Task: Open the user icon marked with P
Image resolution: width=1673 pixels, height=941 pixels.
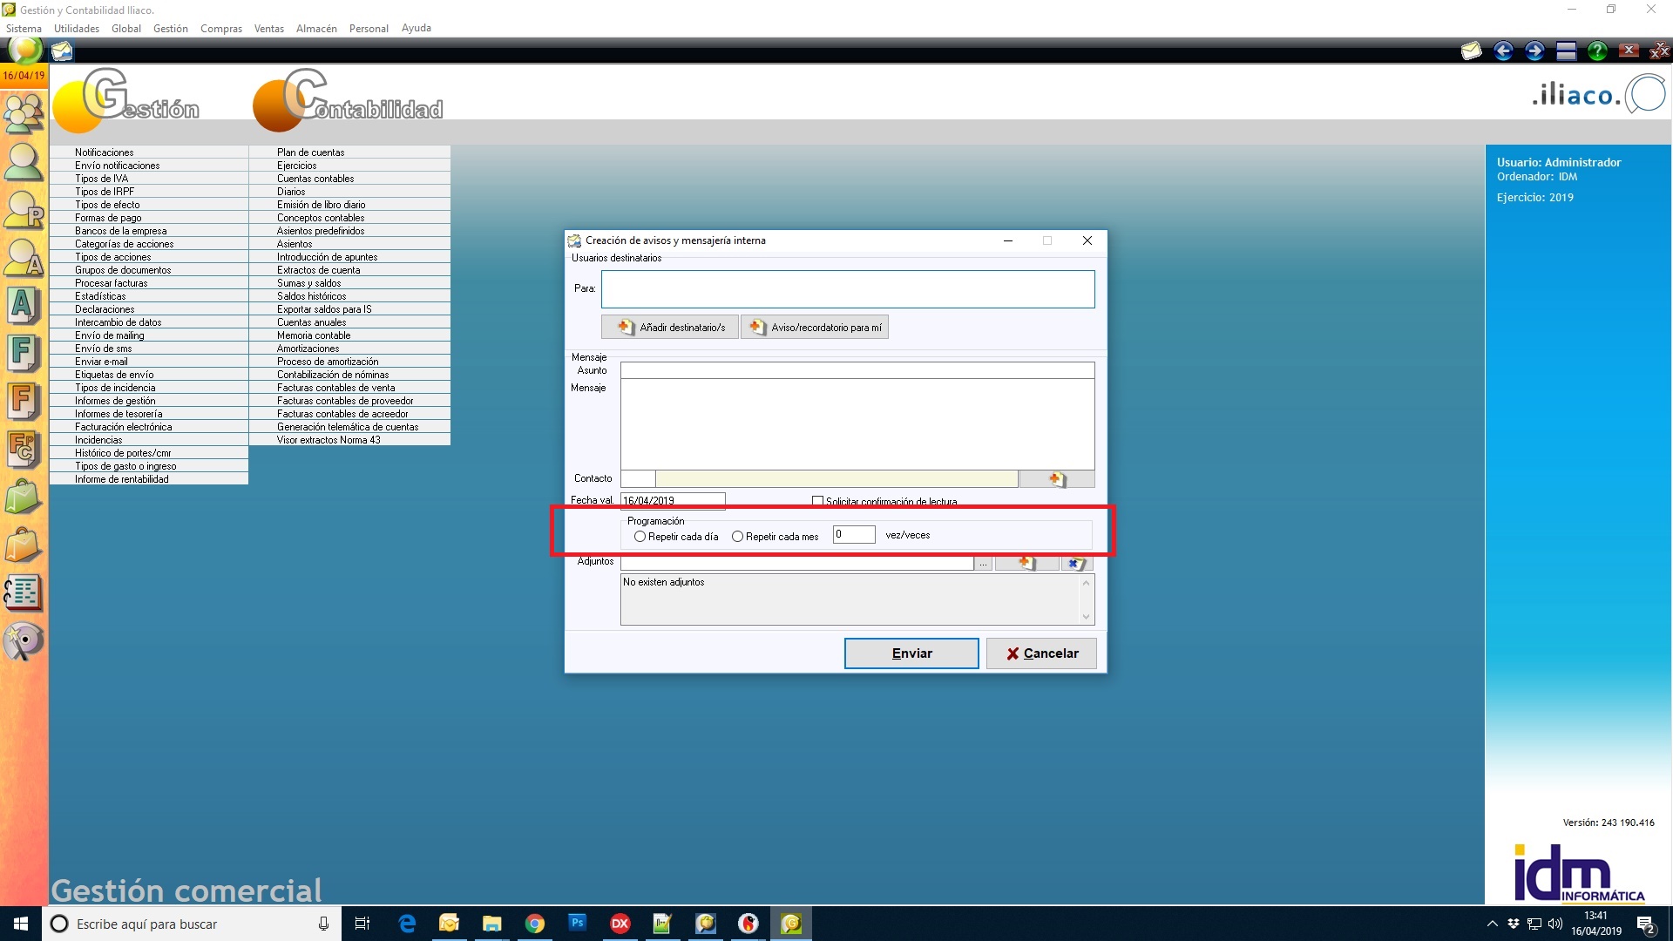Action: 24,210
